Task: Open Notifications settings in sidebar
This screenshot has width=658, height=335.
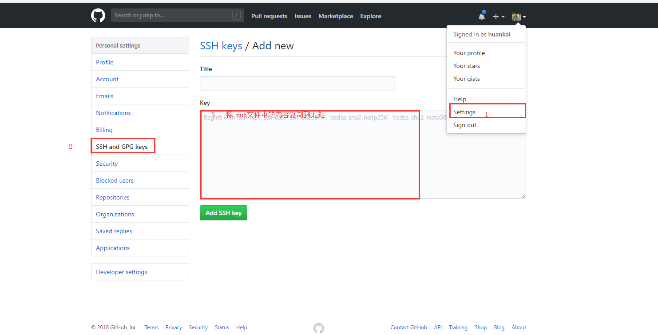Action: pyautogui.click(x=140, y=113)
